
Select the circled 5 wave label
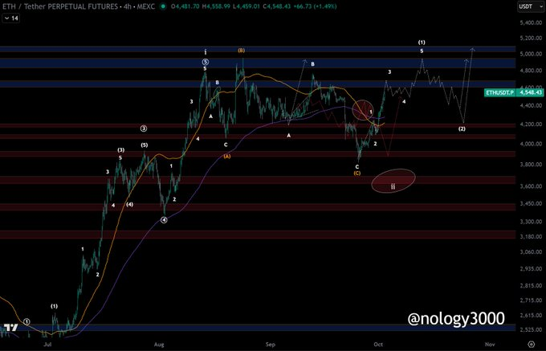[x=205, y=62]
